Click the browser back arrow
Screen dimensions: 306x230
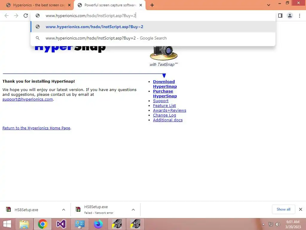tap(7, 16)
